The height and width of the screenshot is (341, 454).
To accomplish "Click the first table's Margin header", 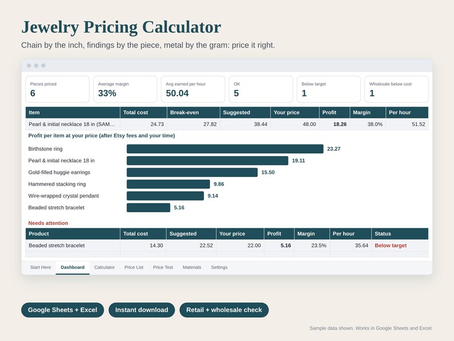I will point(368,112).
